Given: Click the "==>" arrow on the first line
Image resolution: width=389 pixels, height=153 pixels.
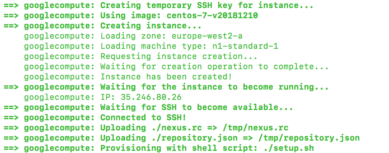Looking at the screenshot, I should (12, 5).
